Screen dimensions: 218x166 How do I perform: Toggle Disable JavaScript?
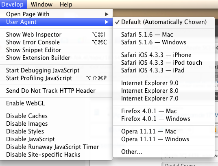[56, 139]
